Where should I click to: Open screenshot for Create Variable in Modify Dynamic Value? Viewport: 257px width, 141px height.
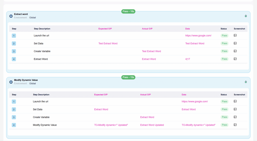(x=235, y=117)
